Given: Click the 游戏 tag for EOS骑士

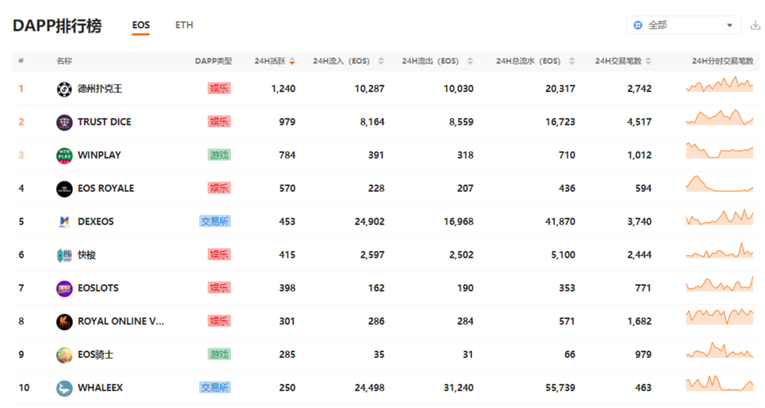Looking at the screenshot, I should point(219,354).
